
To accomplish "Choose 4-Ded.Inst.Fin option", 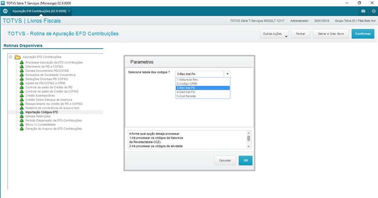I will click(203, 92).
